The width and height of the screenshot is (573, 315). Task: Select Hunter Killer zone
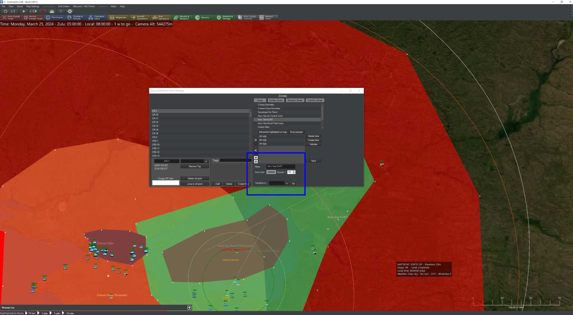tap(287, 127)
